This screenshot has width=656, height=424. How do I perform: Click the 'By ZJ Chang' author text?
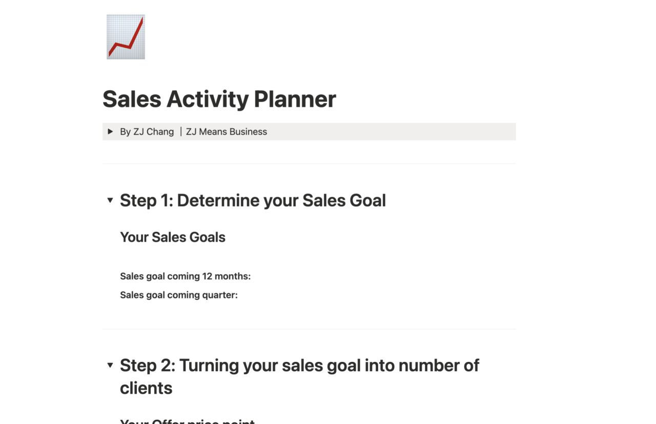pyautogui.click(x=147, y=132)
